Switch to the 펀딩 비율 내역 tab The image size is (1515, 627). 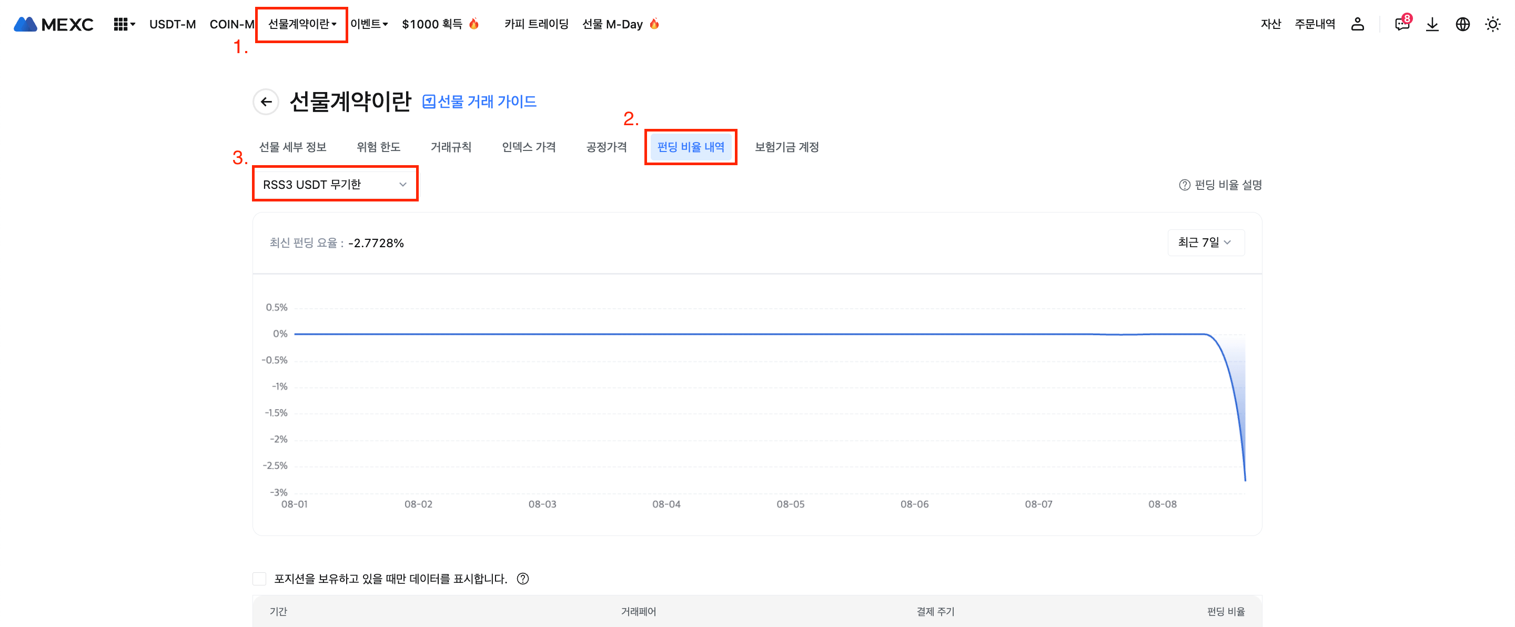coord(691,147)
